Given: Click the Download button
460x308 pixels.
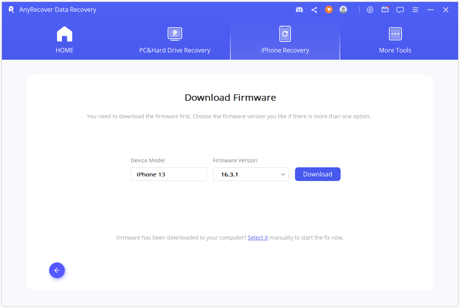Looking at the screenshot, I should coord(318,174).
